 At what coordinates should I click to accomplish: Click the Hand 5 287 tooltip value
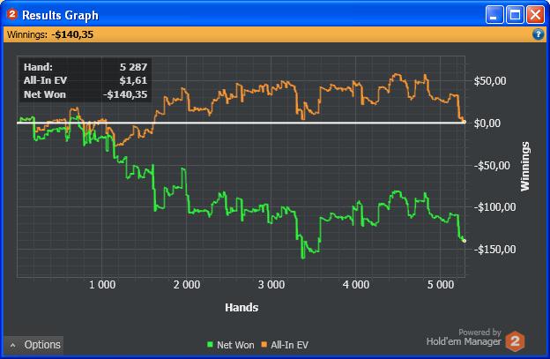pos(133,67)
